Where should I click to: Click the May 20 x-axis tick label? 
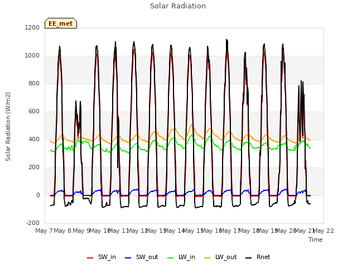tap(286, 231)
